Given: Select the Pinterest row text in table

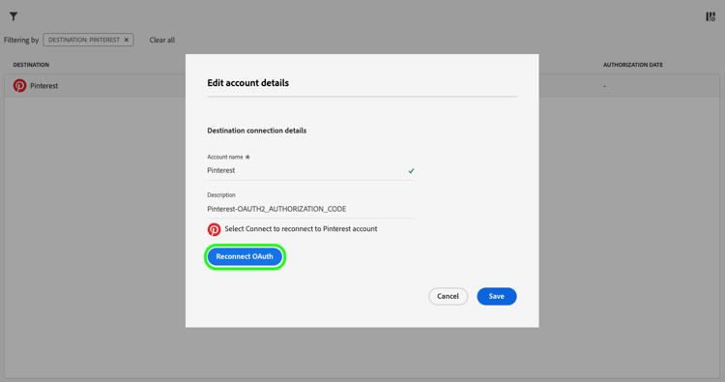Looking at the screenshot, I should point(43,86).
